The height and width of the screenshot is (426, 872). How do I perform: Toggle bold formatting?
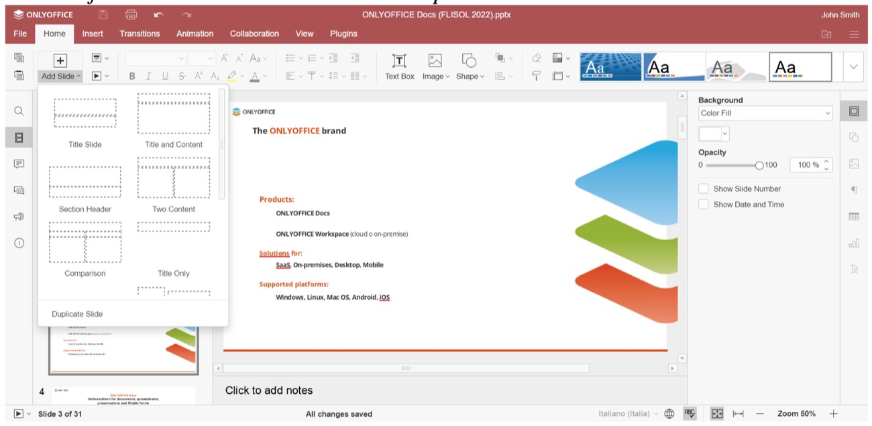131,76
